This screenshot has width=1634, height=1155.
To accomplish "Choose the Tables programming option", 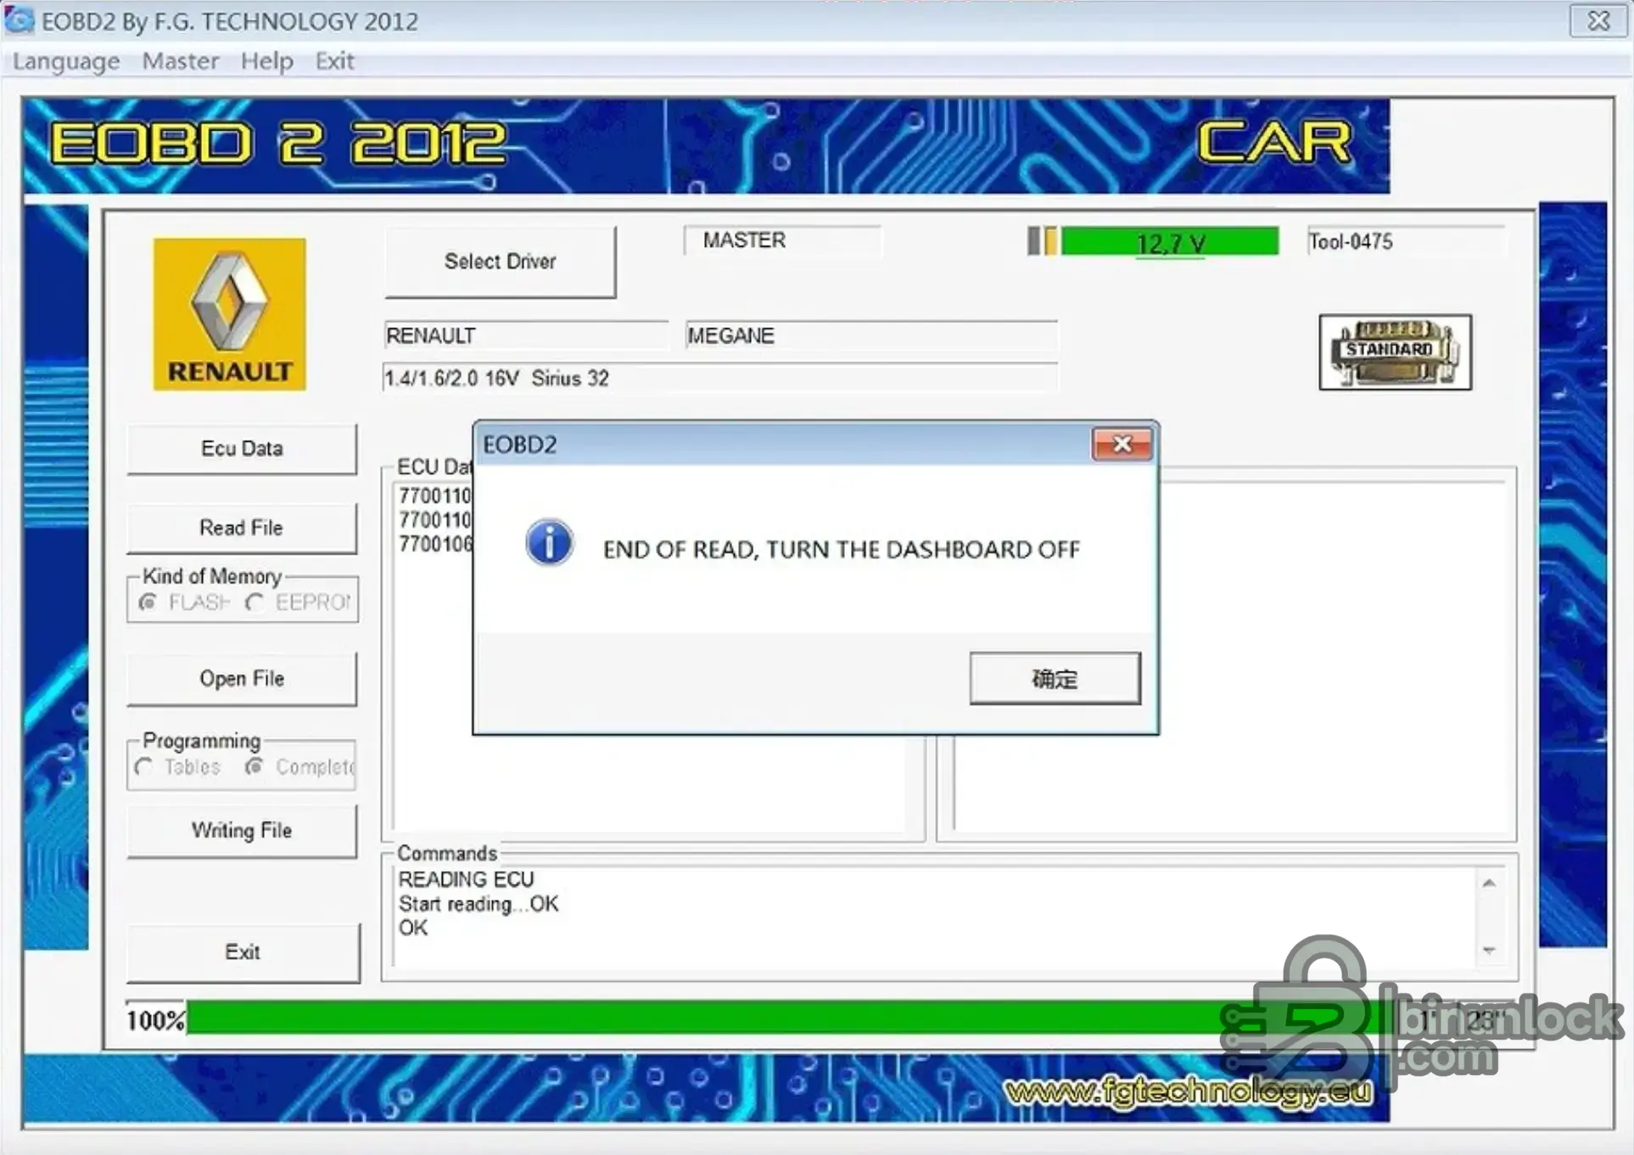I will [144, 767].
